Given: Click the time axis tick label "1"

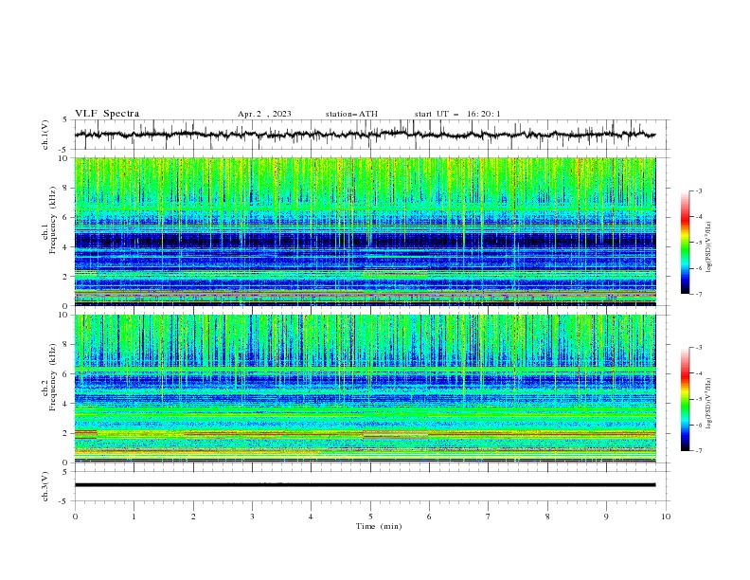Looking at the screenshot, I should (x=134, y=517).
